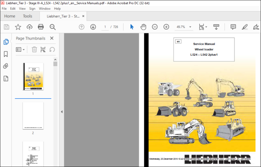Image resolution: width=261 pixels, height=167 pixels.
Task: Open the zoom level dropdown
Action: [x=190, y=27]
